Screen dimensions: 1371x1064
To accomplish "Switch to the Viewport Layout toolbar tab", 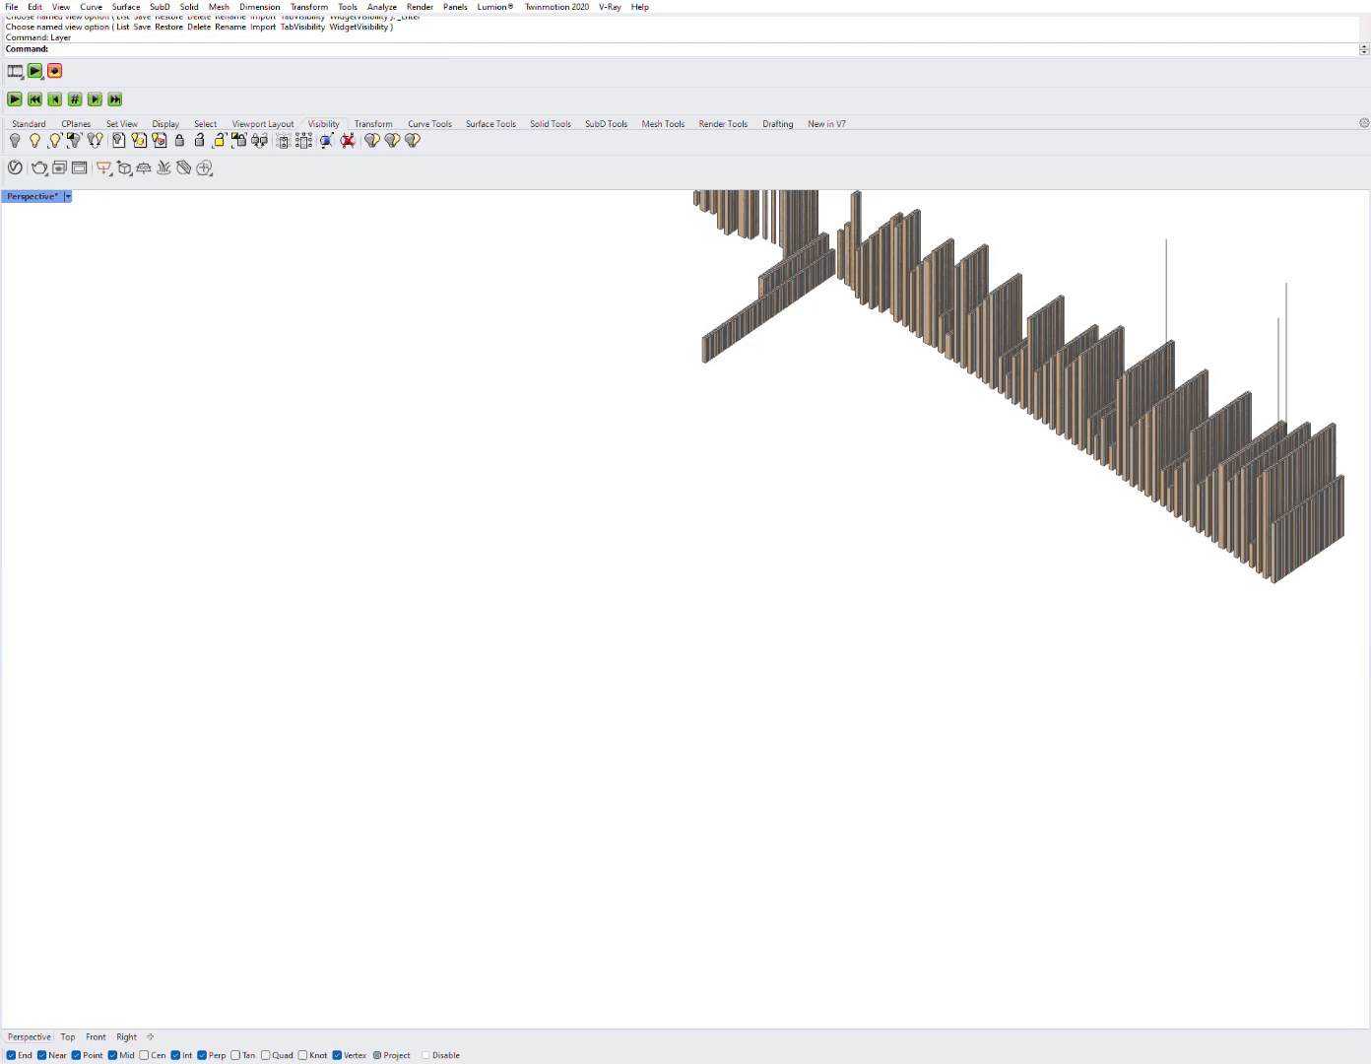I will click(263, 124).
